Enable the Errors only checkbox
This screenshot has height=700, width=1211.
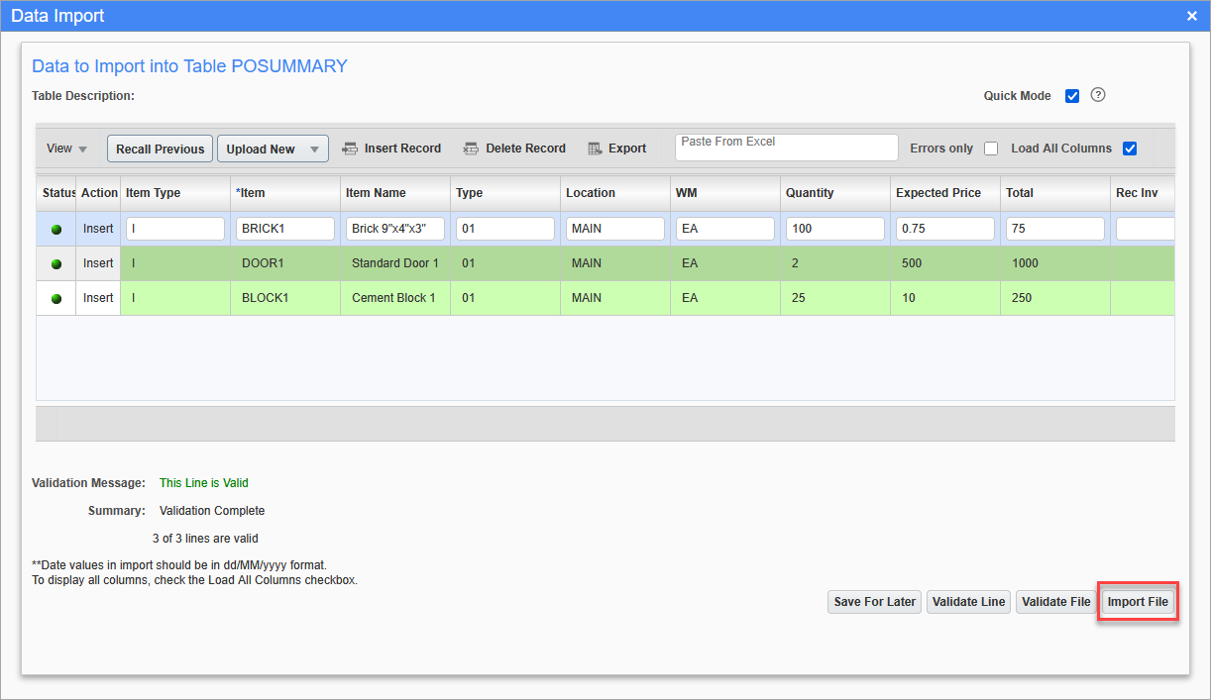(991, 149)
